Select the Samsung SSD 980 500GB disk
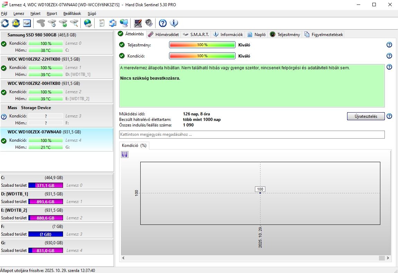 point(56,43)
